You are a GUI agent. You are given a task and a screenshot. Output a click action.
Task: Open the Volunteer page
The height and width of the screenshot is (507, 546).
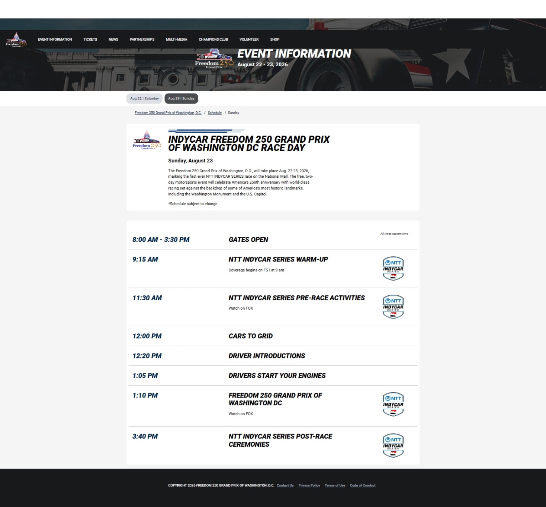tap(249, 39)
